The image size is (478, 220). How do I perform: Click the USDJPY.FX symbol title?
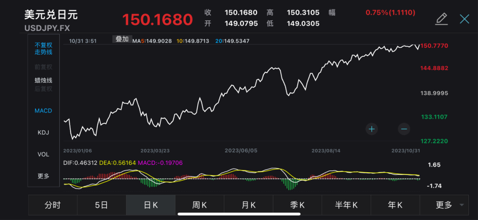tap(47, 28)
